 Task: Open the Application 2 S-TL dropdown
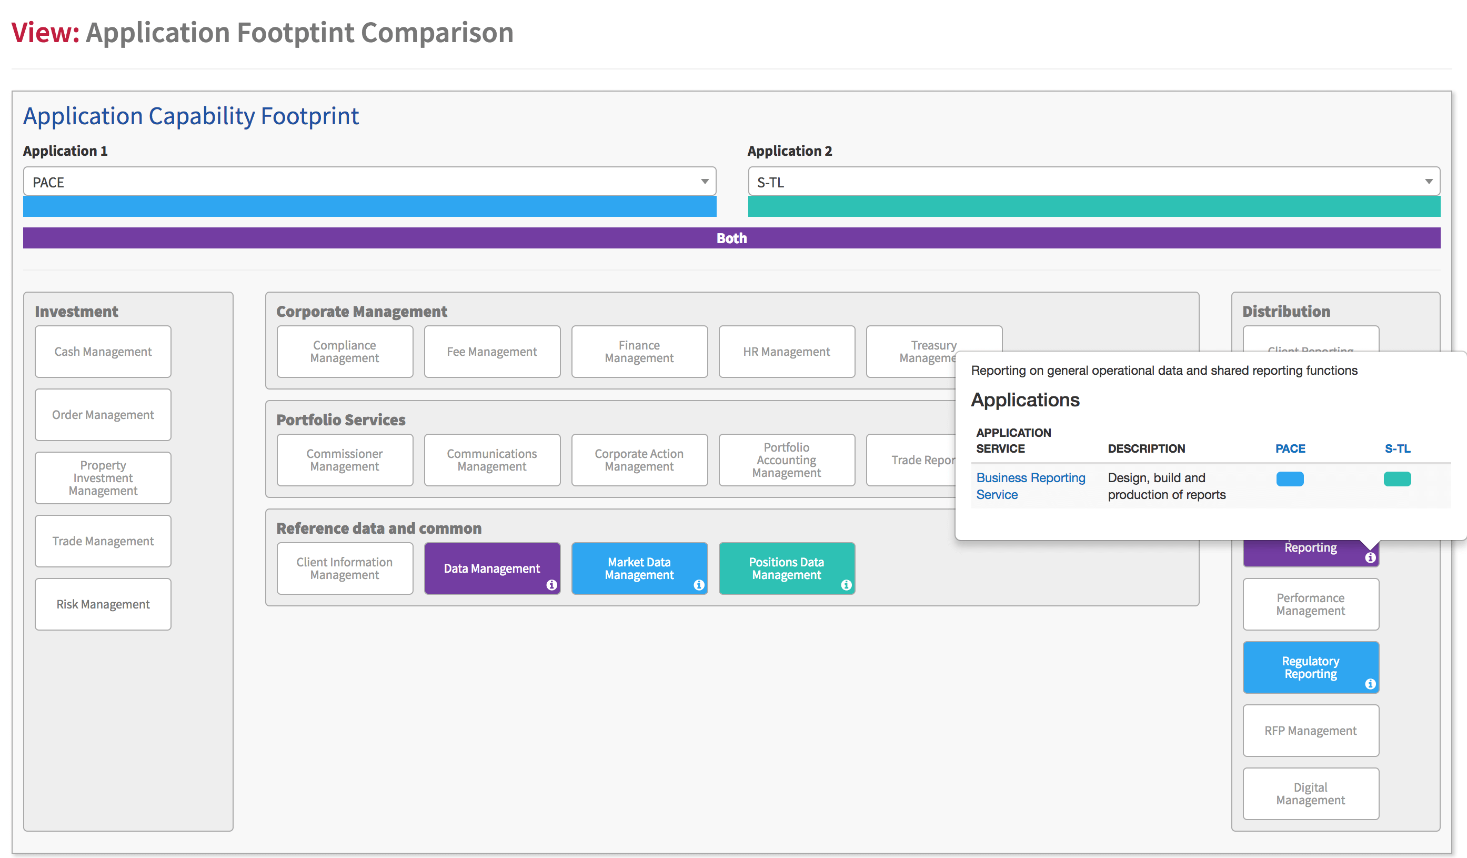1094,182
